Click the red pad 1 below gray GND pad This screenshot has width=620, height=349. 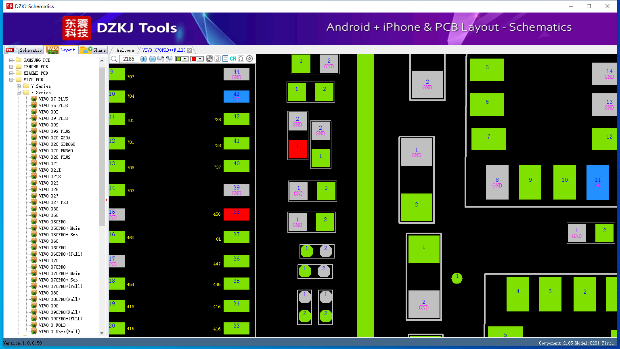(297, 149)
